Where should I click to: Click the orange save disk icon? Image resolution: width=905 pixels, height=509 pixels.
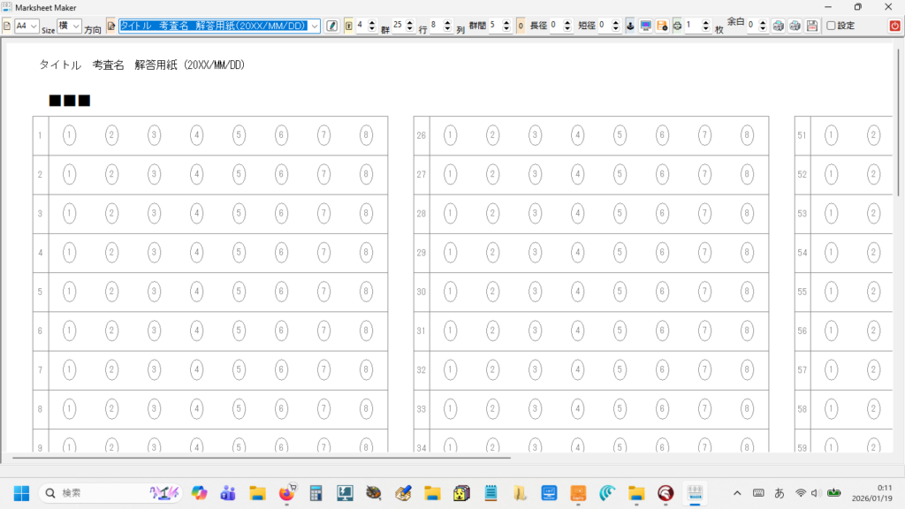tap(662, 26)
